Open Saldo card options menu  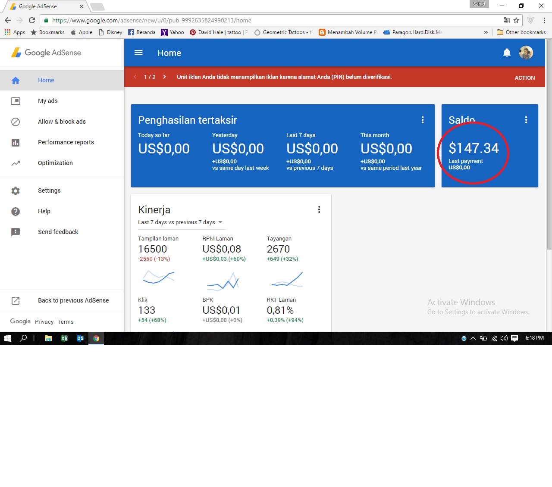click(x=526, y=120)
